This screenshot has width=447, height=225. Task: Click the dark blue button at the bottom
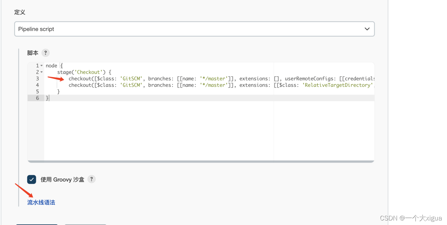(37, 224)
